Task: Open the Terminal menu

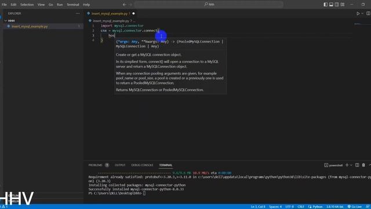Action: coord(73,5)
